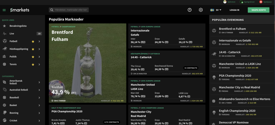The image size is (275, 125).
Task: Open the SV language dropdown
Action: (219, 10)
